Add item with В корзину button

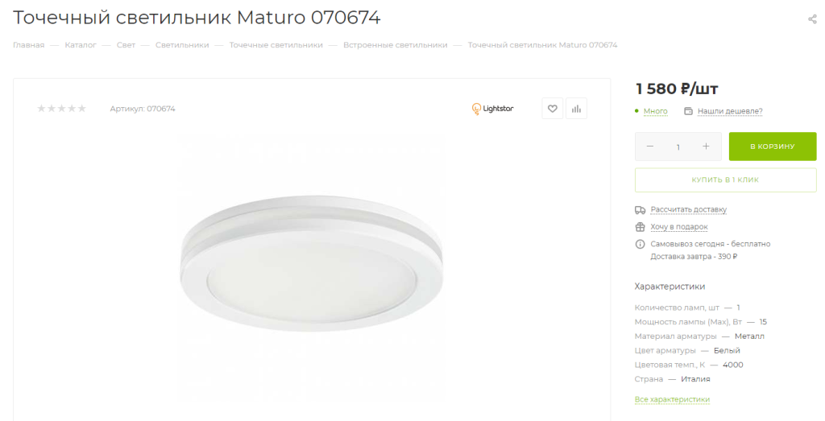click(x=773, y=147)
